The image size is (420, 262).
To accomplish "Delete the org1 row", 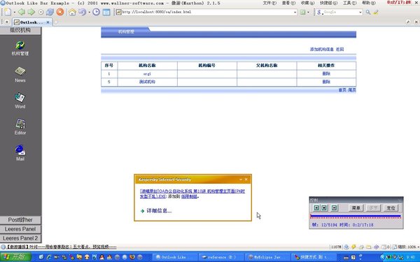I will pos(326,74).
